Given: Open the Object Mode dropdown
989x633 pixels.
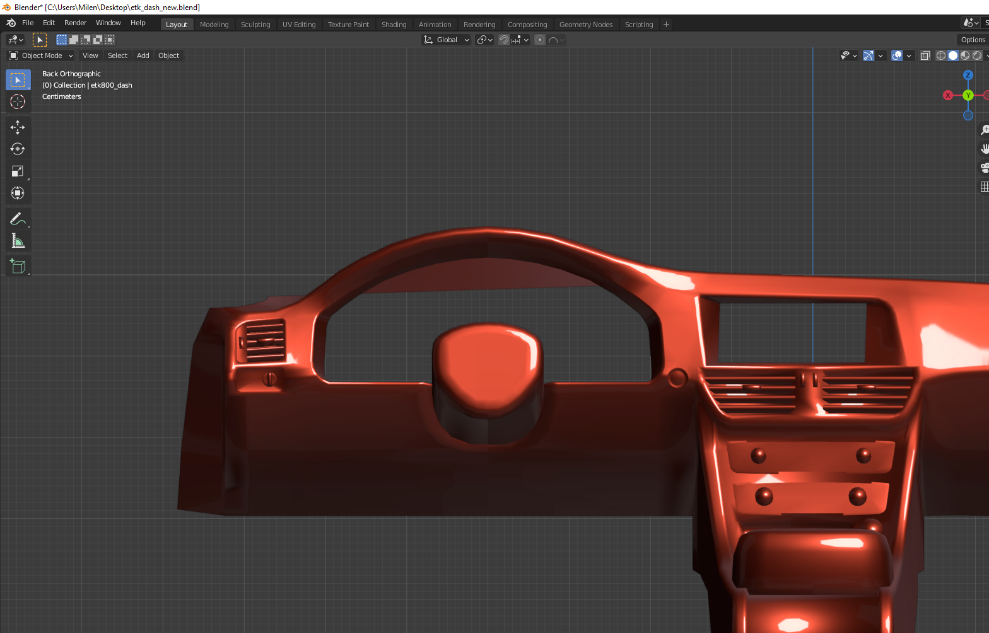Looking at the screenshot, I should click(x=41, y=55).
